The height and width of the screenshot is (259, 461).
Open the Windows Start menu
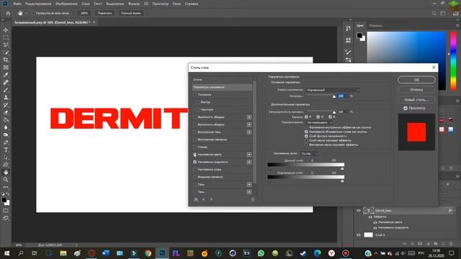tap(6, 253)
